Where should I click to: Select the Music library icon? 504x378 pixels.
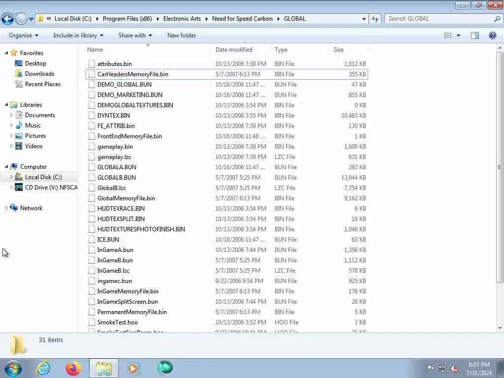(x=19, y=125)
